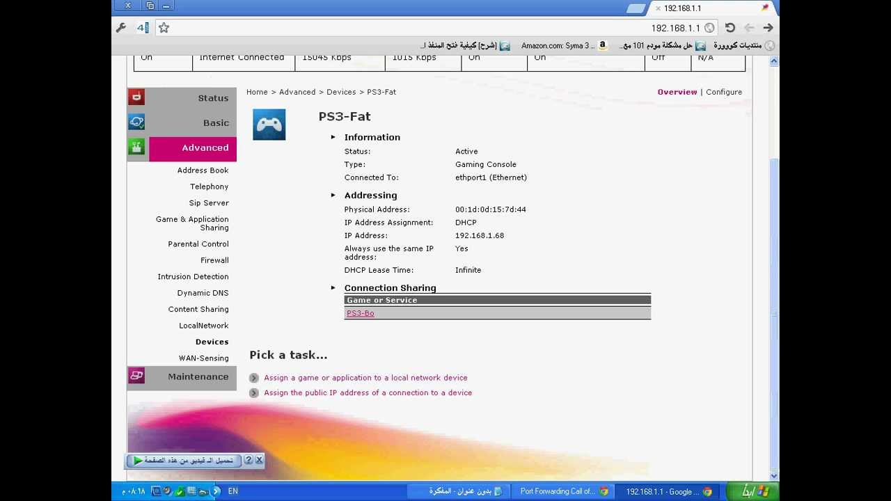Close the 192.168.1.1 tab
This screenshot has width=891, height=501.
coord(658,8)
